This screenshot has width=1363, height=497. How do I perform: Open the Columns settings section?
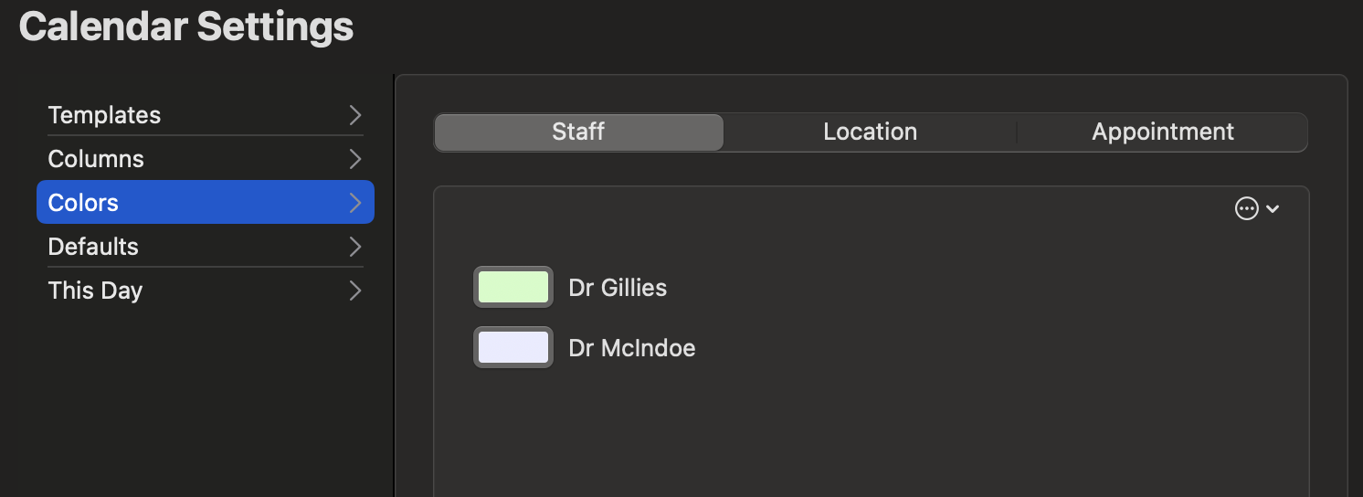pos(206,159)
